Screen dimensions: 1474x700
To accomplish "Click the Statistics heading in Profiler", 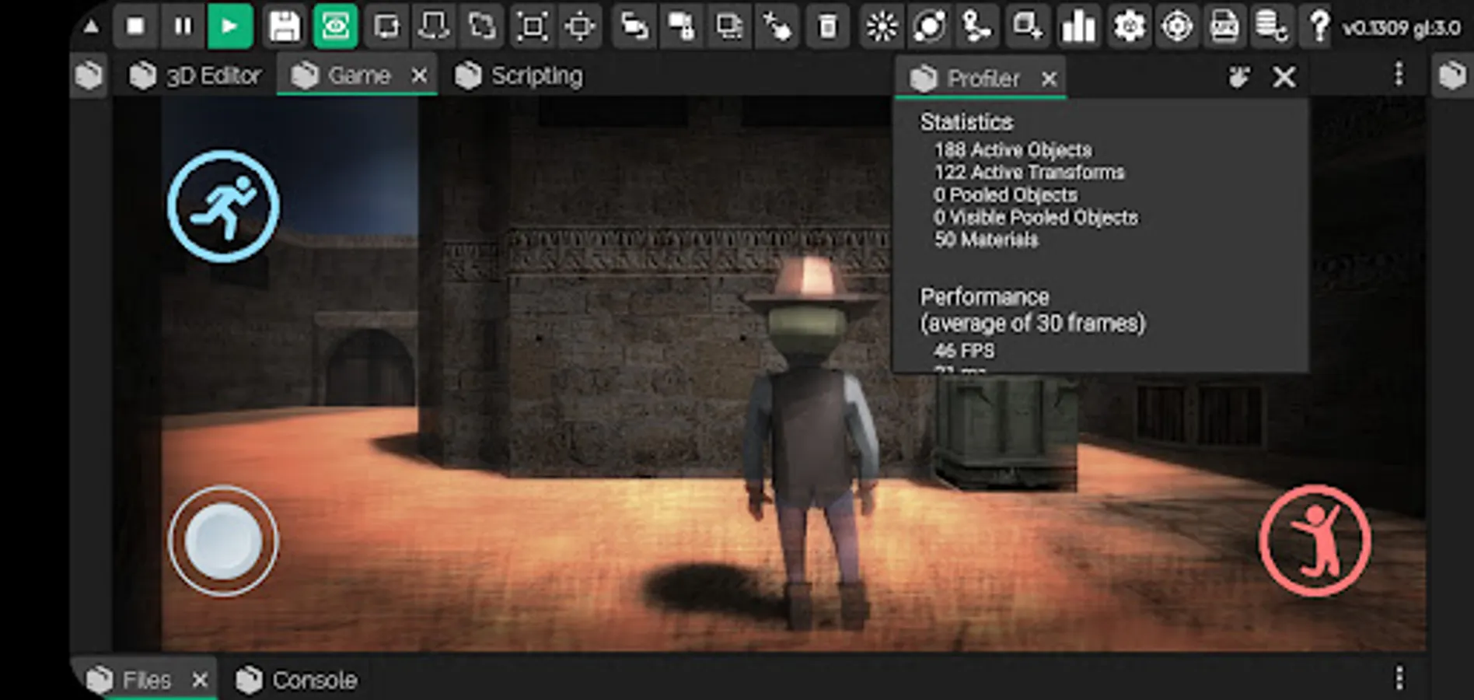I will tap(966, 123).
